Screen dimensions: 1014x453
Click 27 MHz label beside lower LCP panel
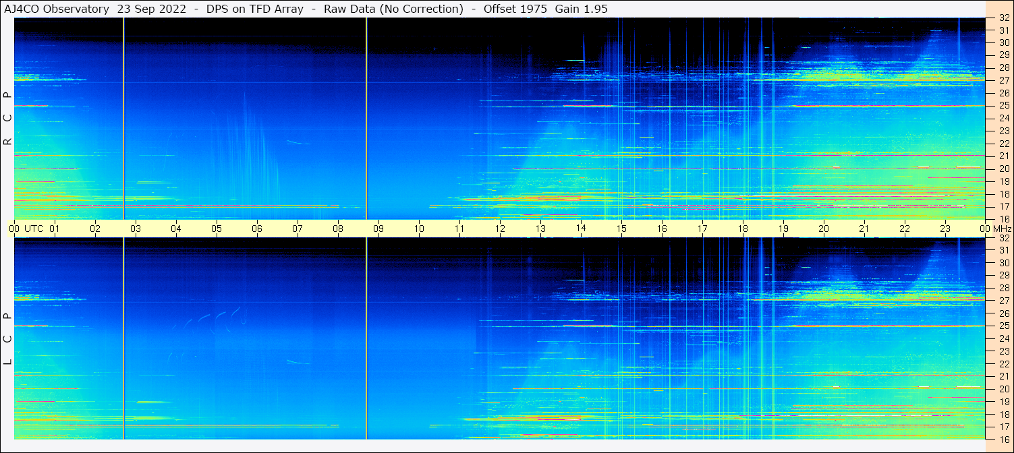coord(1004,301)
